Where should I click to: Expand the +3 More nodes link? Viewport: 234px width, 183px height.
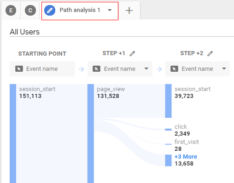(186, 157)
